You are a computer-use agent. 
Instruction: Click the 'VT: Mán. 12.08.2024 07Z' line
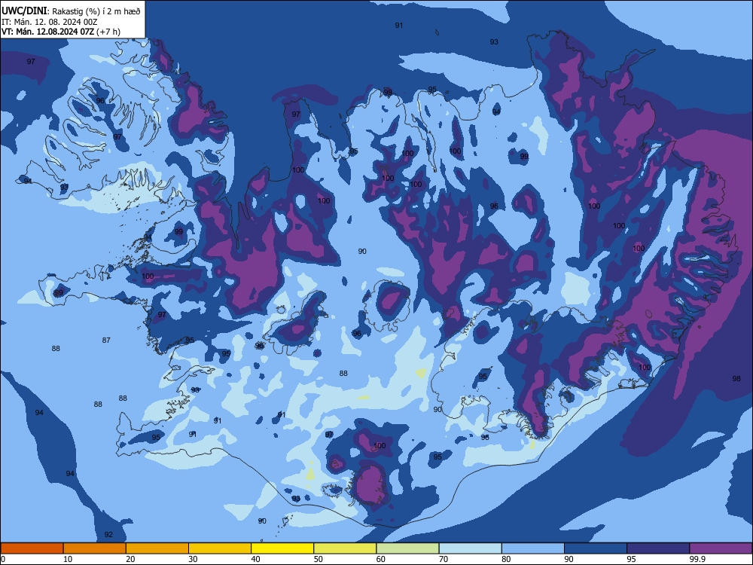coord(48,32)
